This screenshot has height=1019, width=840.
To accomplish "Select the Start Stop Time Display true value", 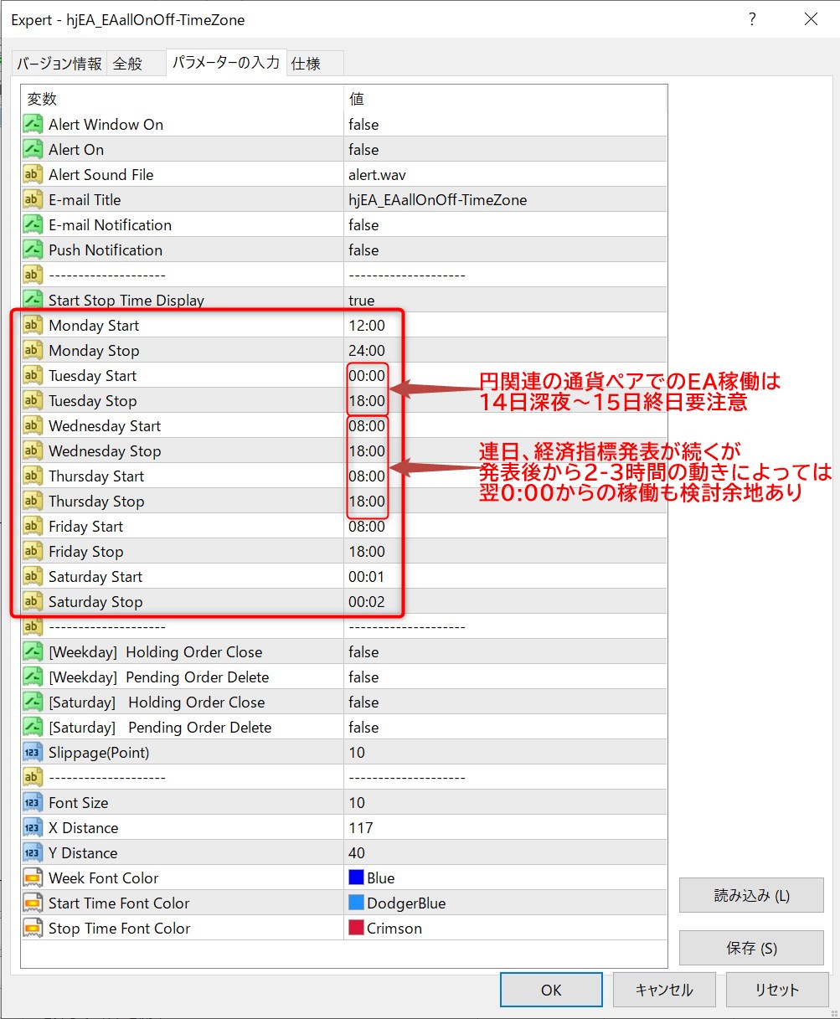I will pos(362,301).
